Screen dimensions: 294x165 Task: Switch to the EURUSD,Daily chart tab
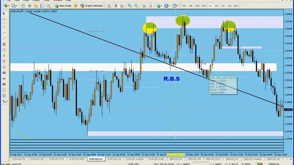pos(157,159)
